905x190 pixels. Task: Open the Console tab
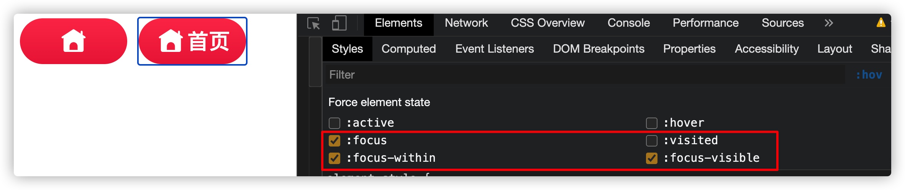(x=629, y=23)
